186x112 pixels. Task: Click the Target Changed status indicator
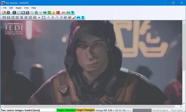pos(85,110)
